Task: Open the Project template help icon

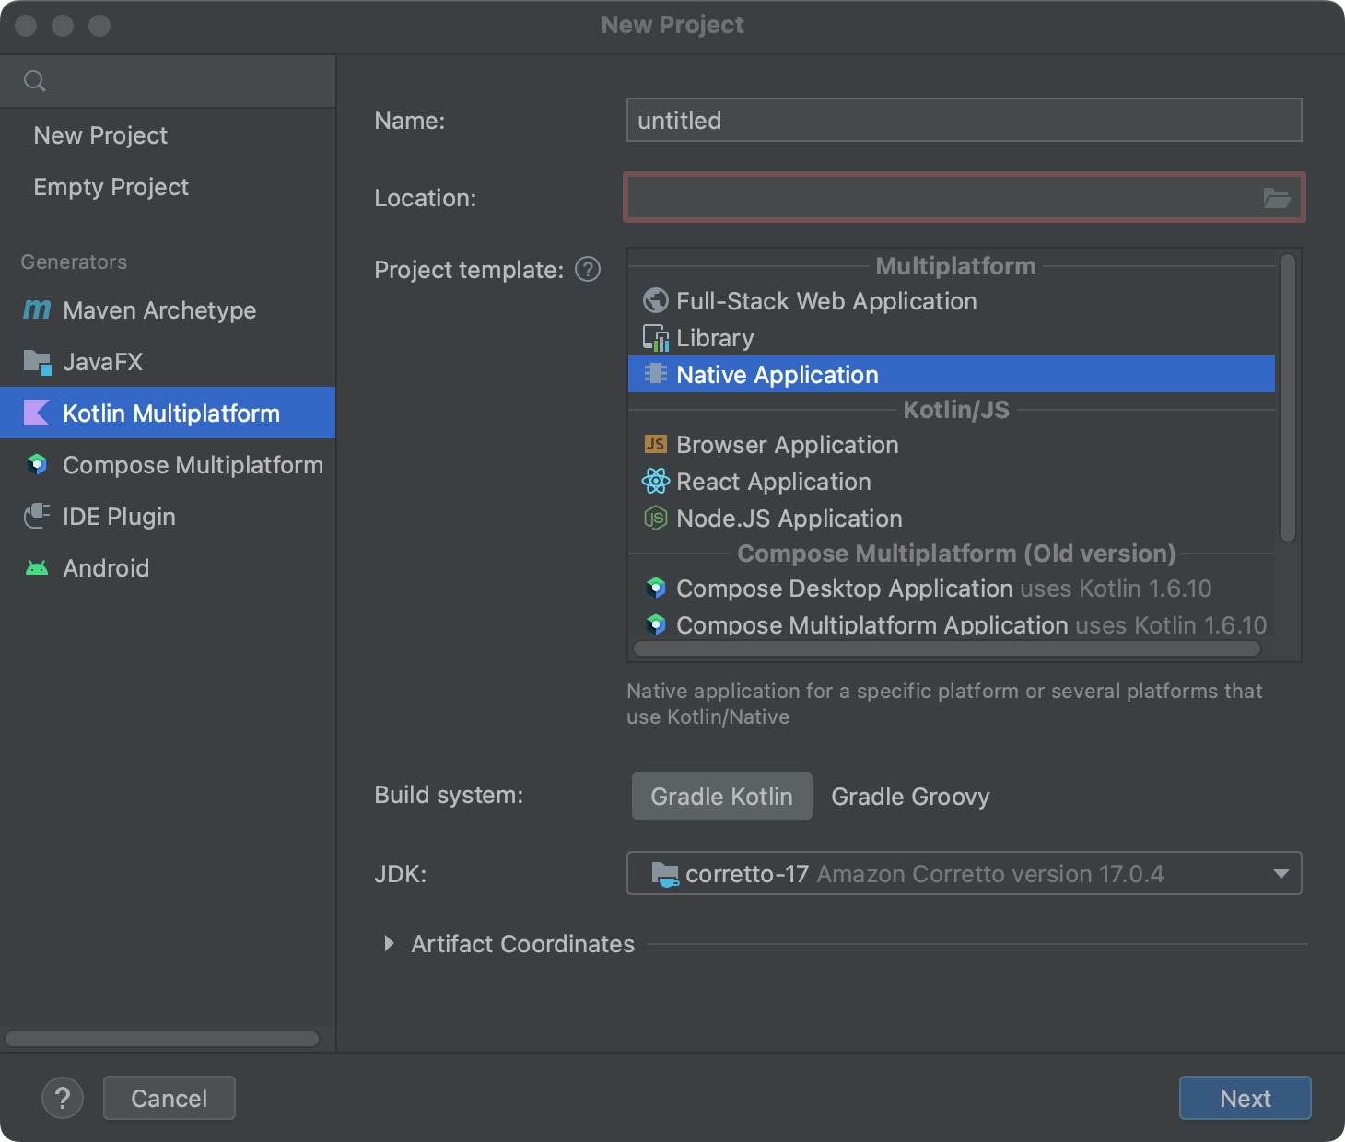Action: (x=588, y=270)
